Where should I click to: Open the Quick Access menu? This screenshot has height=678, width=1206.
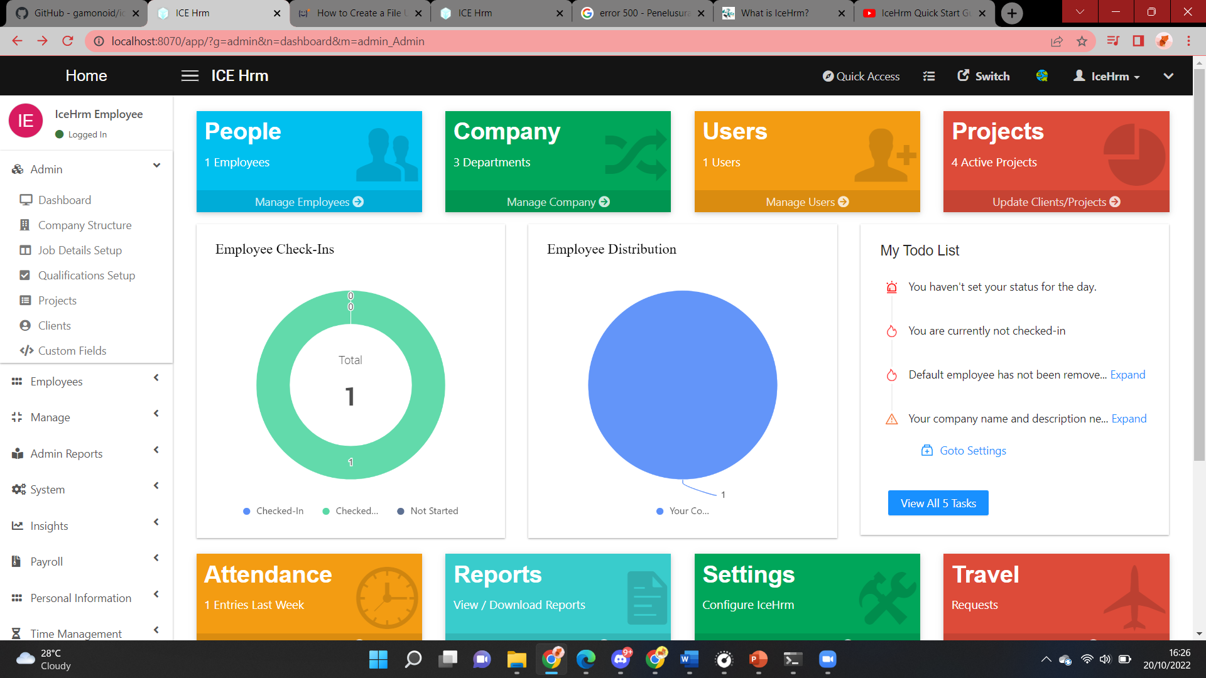click(x=861, y=76)
